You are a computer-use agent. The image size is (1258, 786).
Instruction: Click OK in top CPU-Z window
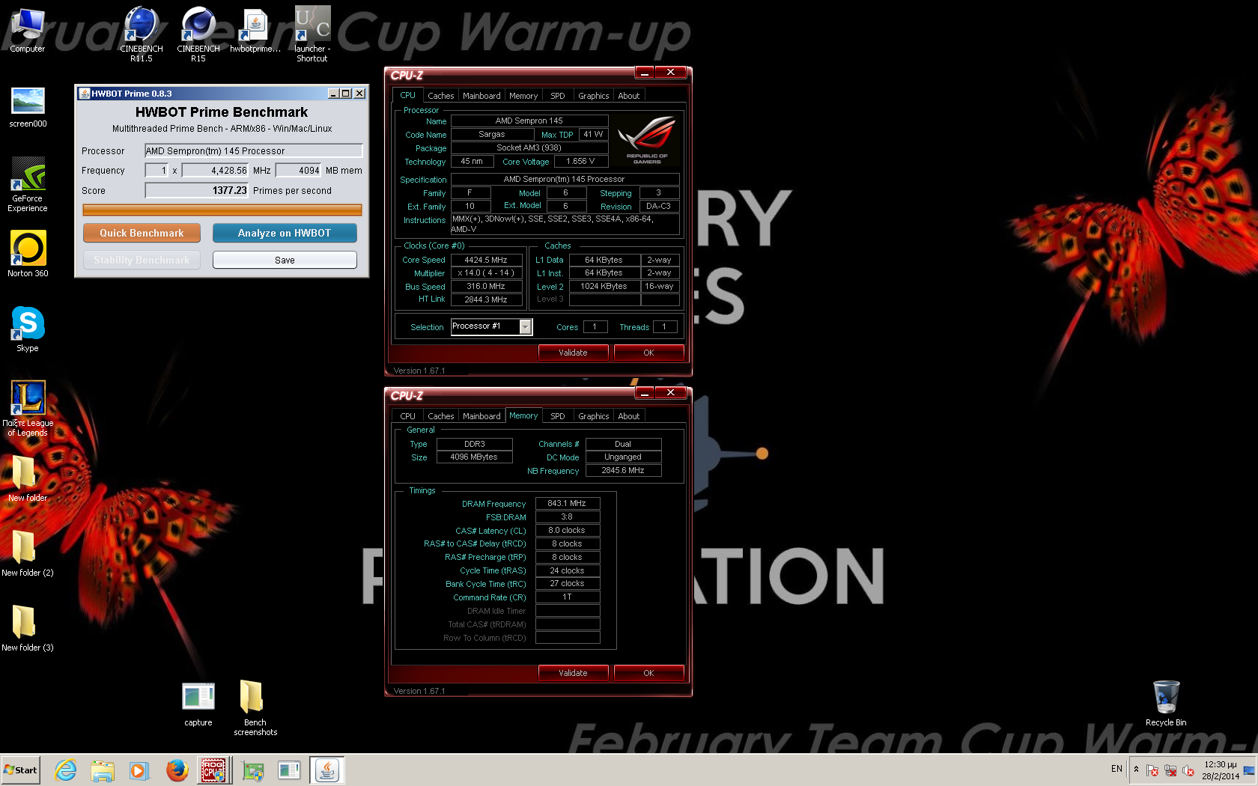648,353
